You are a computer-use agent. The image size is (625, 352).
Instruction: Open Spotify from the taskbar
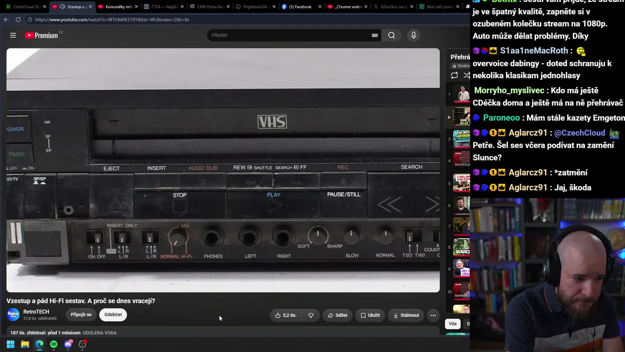pyautogui.click(x=54, y=344)
